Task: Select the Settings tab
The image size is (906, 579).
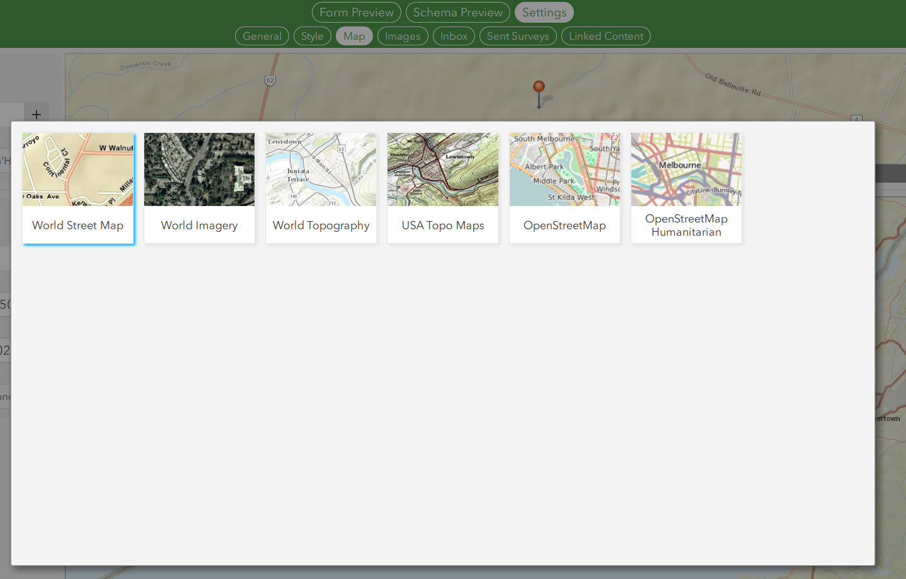Action: coord(543,12)
